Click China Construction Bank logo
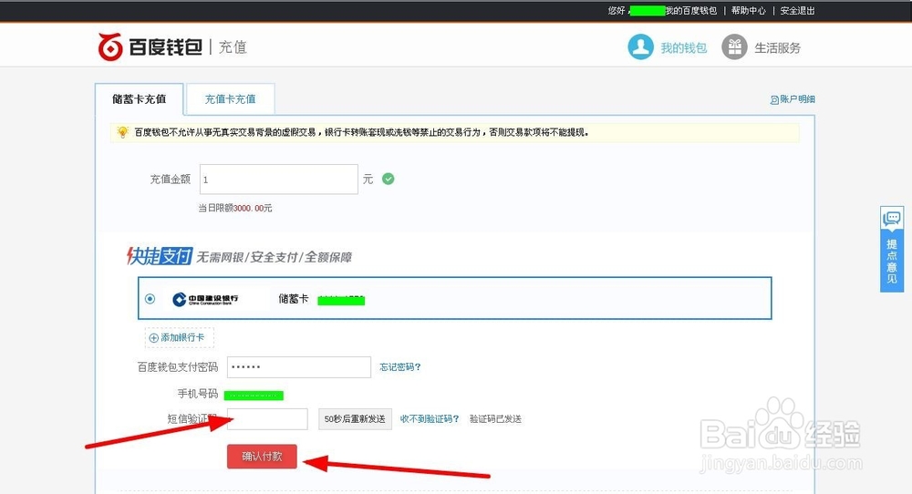This screenshot has width=912, height=494. (205, 299)
